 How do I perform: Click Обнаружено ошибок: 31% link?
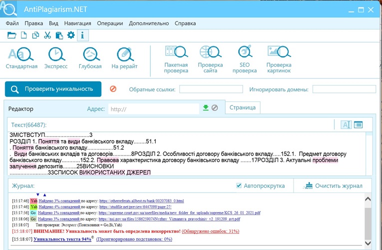(211, 231)
